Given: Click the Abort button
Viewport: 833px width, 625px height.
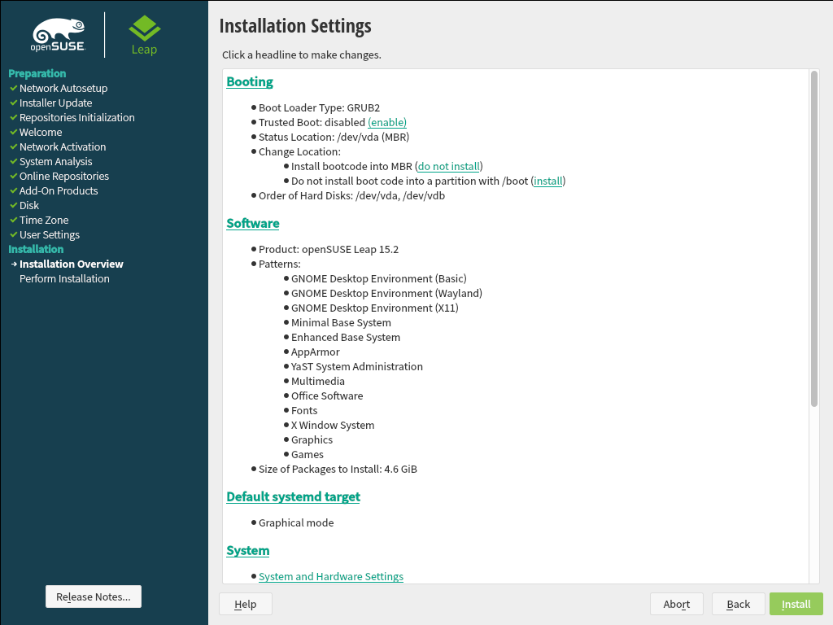Looking at the screenshot, I should [677, 604].
